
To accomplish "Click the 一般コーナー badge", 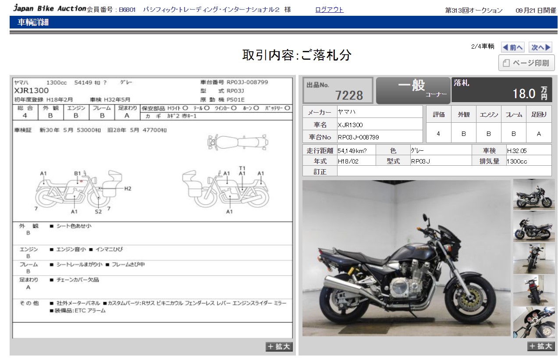I will [413, 90].
